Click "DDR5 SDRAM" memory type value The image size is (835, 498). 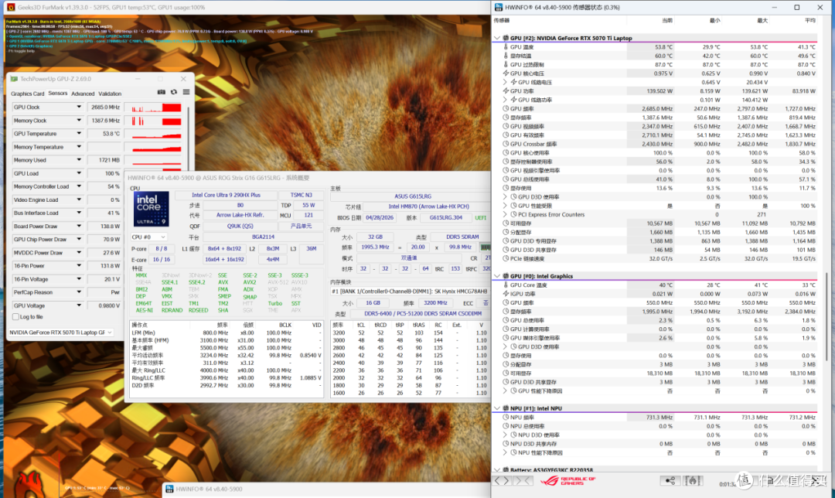click(x=462, y=237)
